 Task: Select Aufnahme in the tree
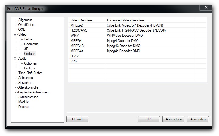pyautogui.click(x=25, y=78)
